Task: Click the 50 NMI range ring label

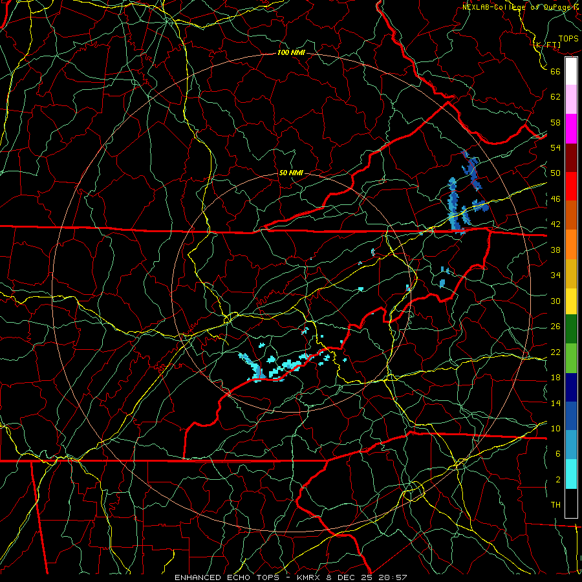Action: [291, 173]
